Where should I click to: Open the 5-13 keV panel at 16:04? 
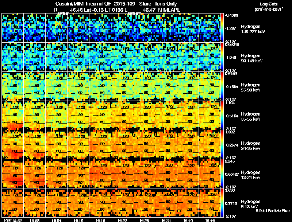click(57, 203)
